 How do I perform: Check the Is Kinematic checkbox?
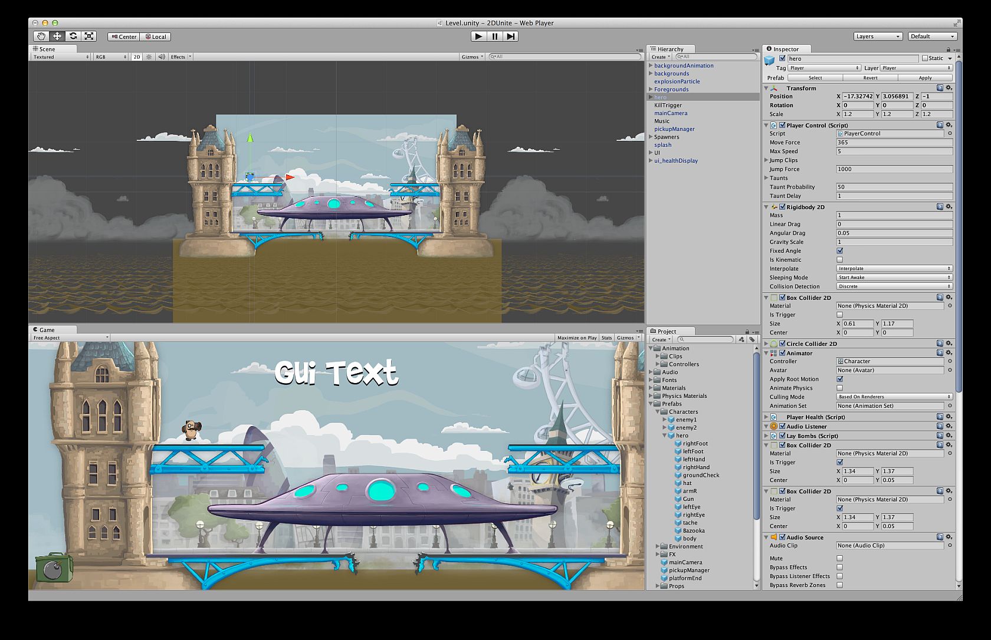click(x=840, y=260)
